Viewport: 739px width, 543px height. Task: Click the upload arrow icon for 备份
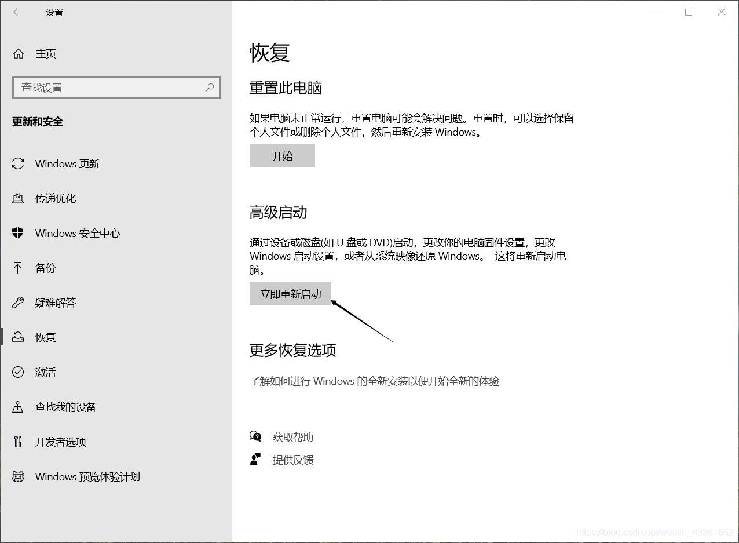tap(18, 268)
